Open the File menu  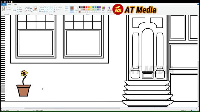[3, 4]
